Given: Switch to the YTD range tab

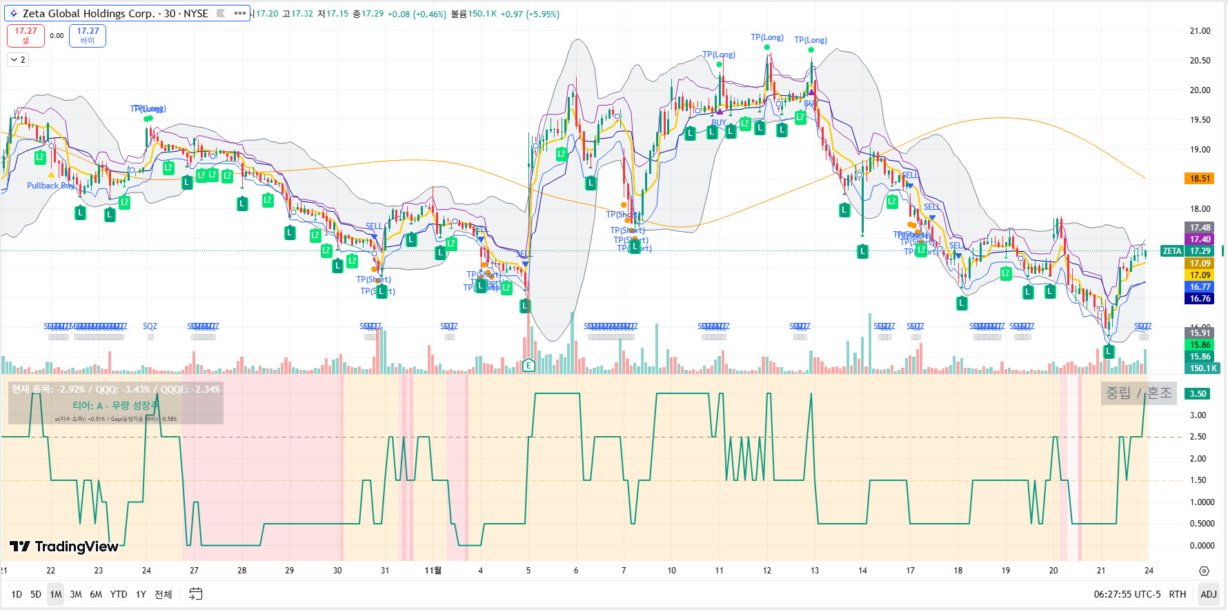Looking at the screenshot, I should 119,594.
